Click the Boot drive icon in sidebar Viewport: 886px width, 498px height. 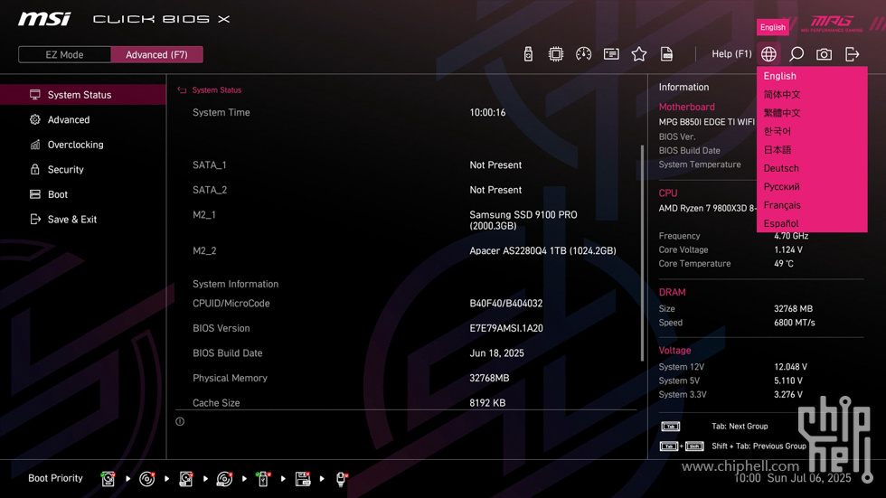coord(35,194)
